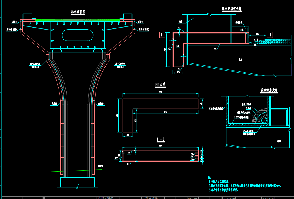Select the 150 dimension text
The image size is (294, 199).
(x=257, y=33)
